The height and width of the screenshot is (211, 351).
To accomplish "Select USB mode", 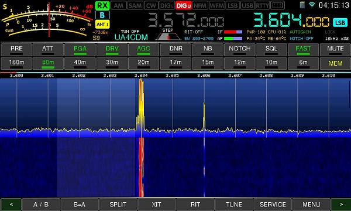I will tap(247, 6).
